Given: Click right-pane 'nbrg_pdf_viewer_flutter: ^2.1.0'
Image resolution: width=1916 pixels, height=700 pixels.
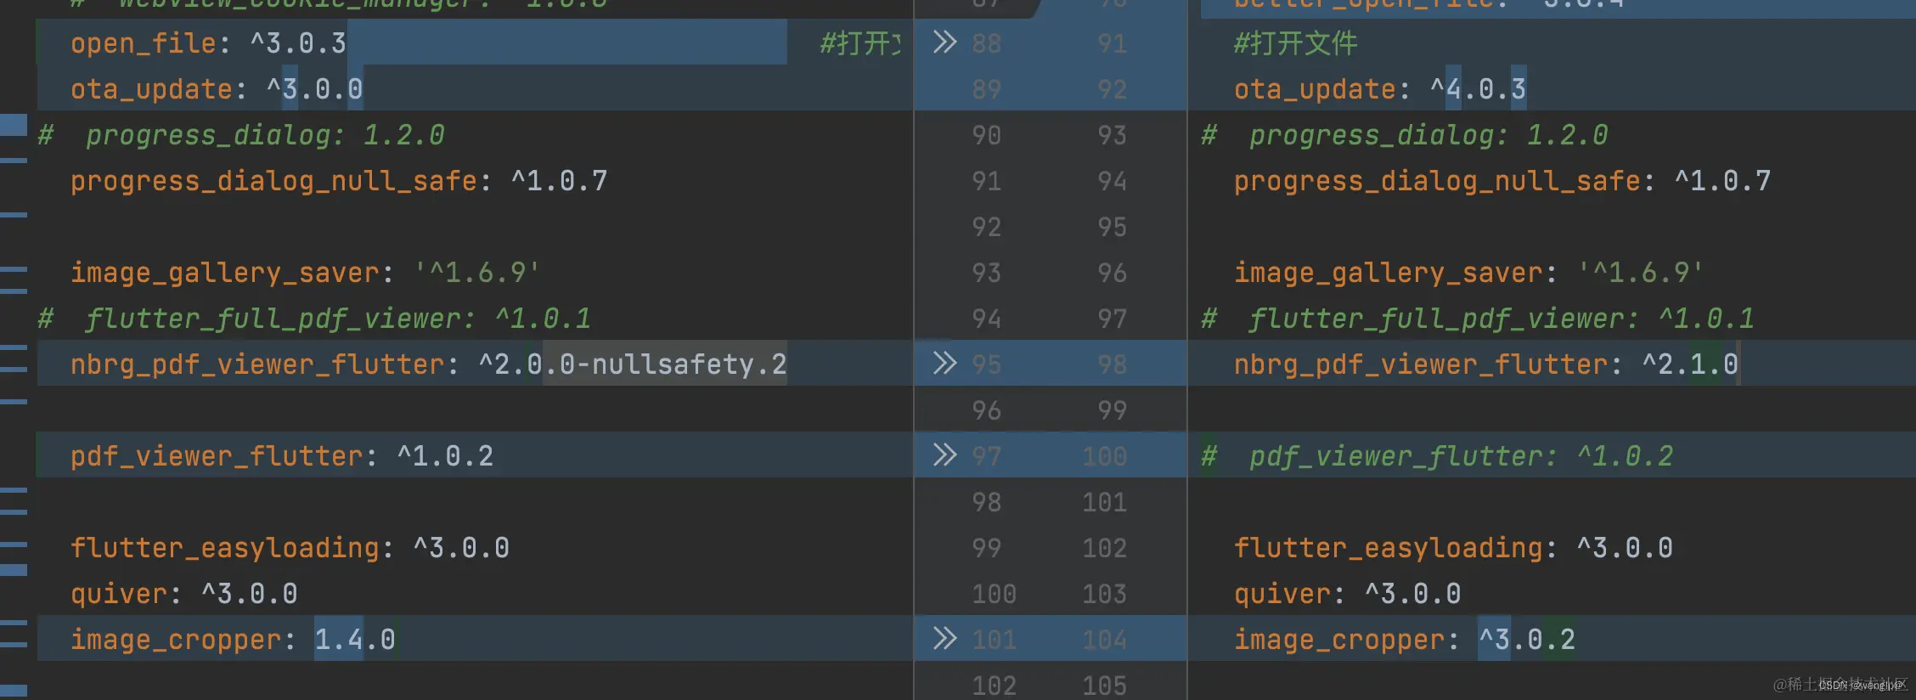Looking at the screenshot, I should coord(1486,364).
